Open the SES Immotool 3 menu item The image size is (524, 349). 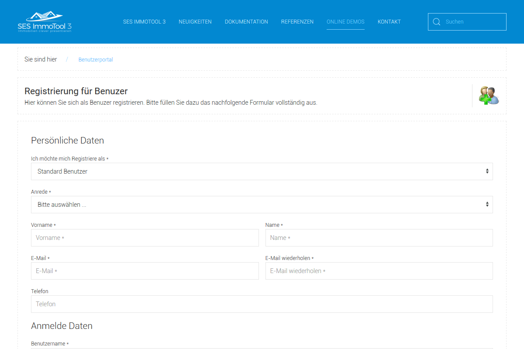[x=144, y=22]
